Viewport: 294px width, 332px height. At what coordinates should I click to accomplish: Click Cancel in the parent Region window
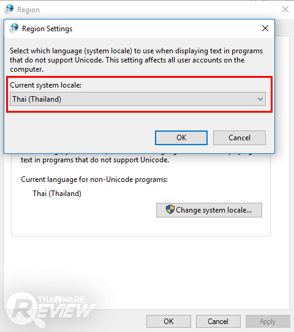click(218, 322)
